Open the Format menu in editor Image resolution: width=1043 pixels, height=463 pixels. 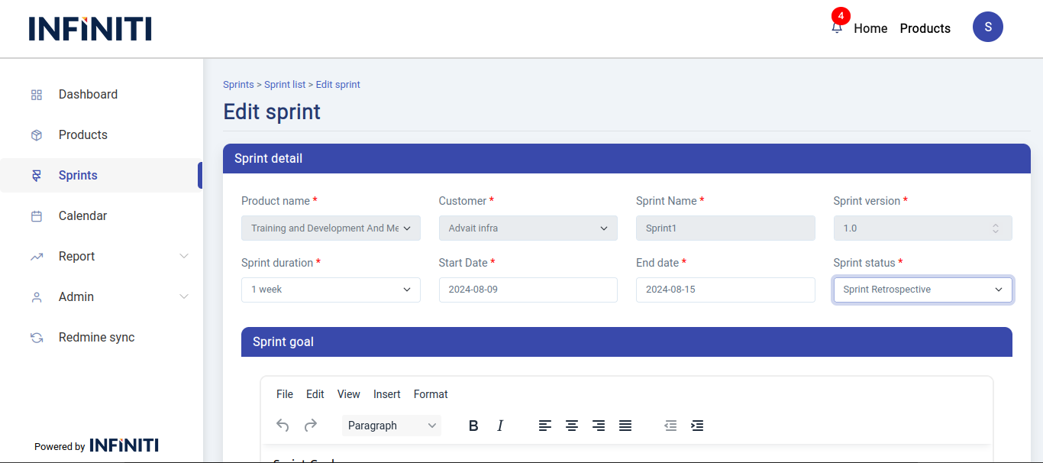431,394
